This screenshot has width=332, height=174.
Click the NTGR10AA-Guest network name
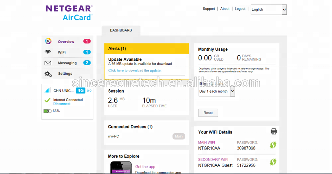pos(215,165)
